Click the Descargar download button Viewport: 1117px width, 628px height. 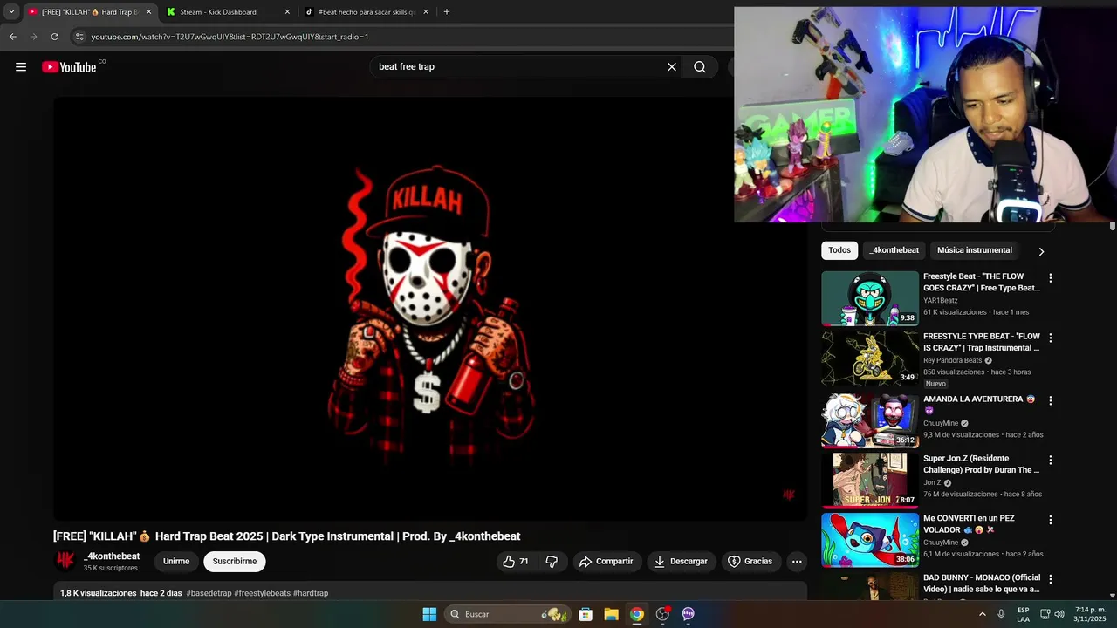point(682,562)
